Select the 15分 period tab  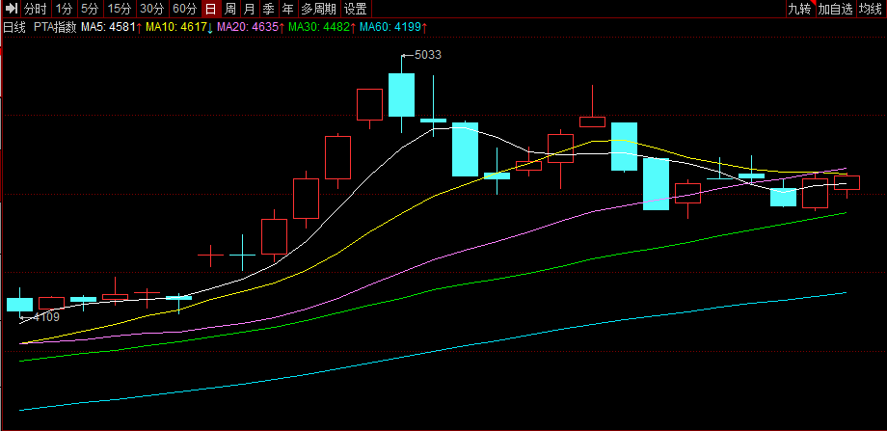click(120, 9)
